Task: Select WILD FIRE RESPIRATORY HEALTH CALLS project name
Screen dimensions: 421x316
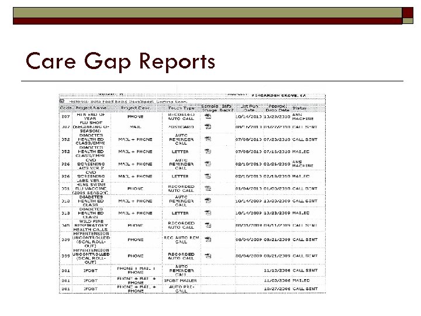Action: [91, 225]
